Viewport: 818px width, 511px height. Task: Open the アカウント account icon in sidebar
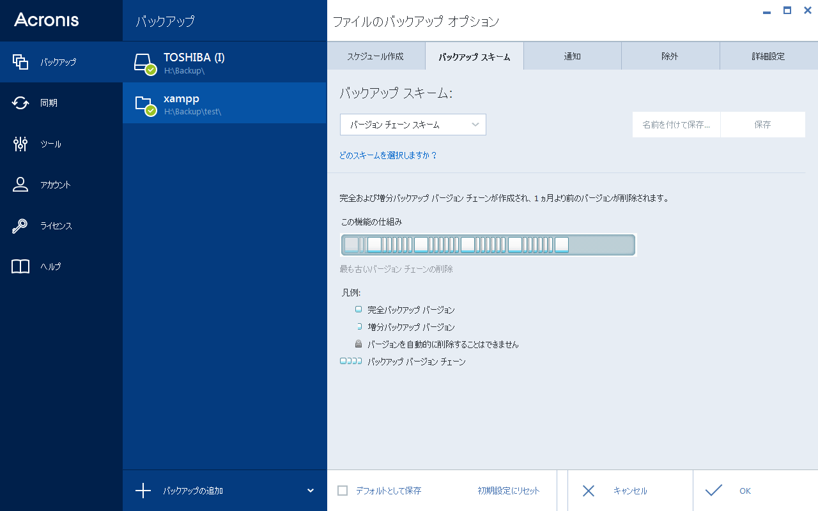click(x=20, y=185)
